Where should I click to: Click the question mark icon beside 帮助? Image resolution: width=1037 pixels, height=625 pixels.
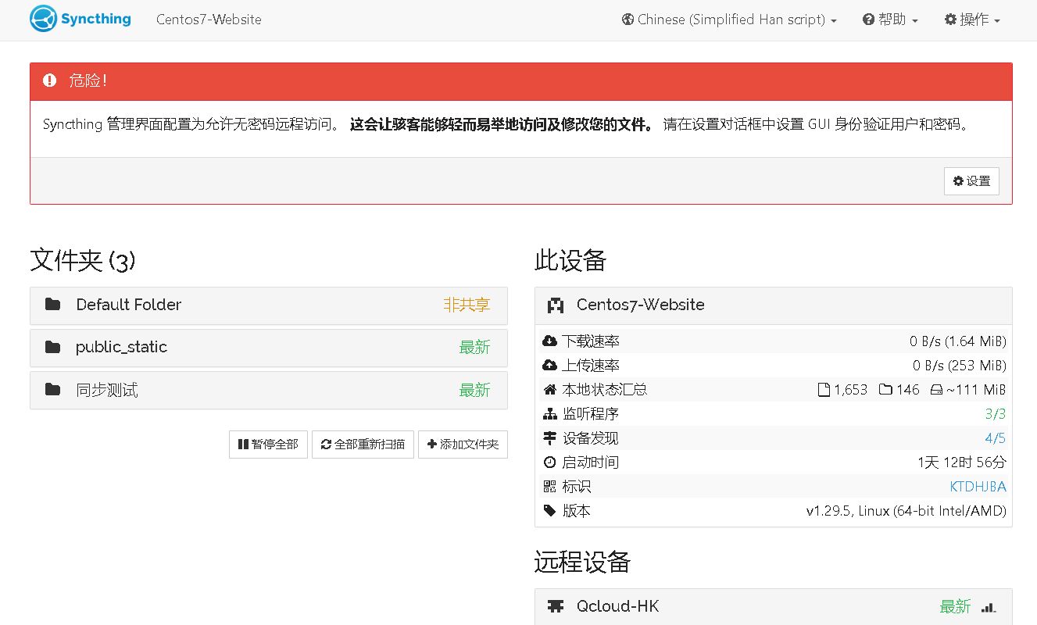868,20
